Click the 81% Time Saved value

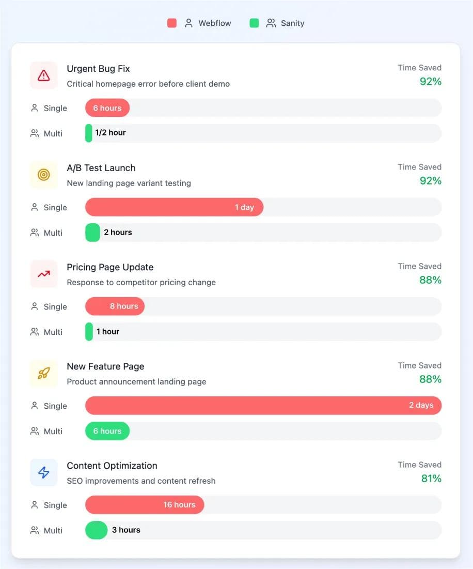coord(431,479)
